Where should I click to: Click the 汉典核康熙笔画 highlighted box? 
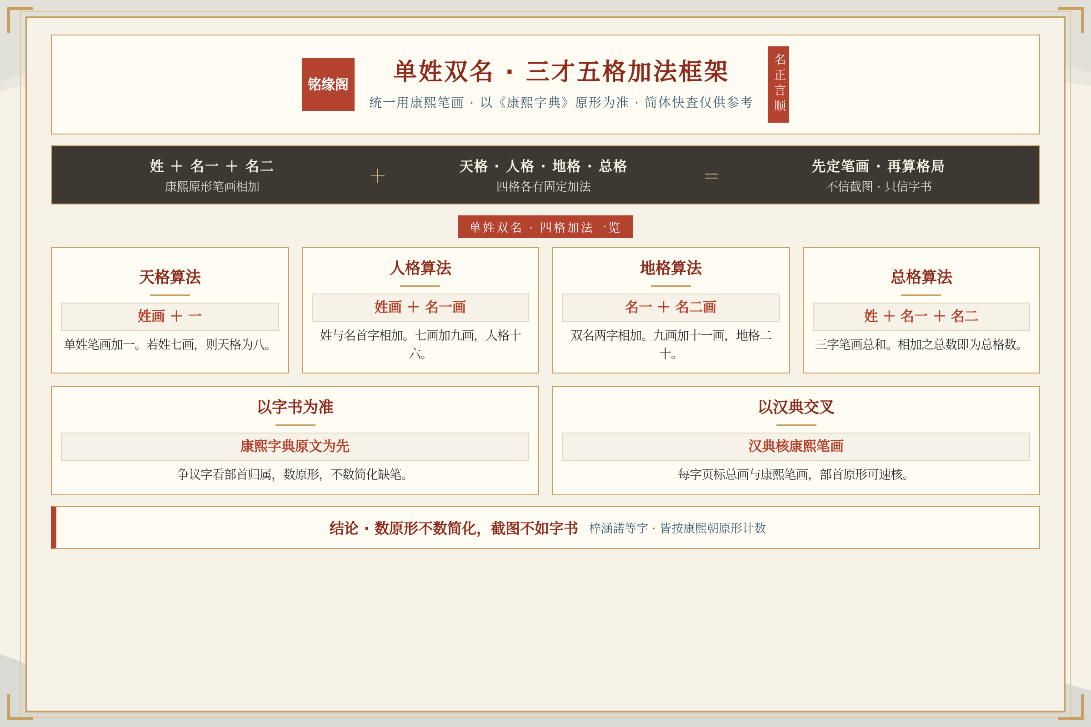pyautogui.click(x=796, y=447)
